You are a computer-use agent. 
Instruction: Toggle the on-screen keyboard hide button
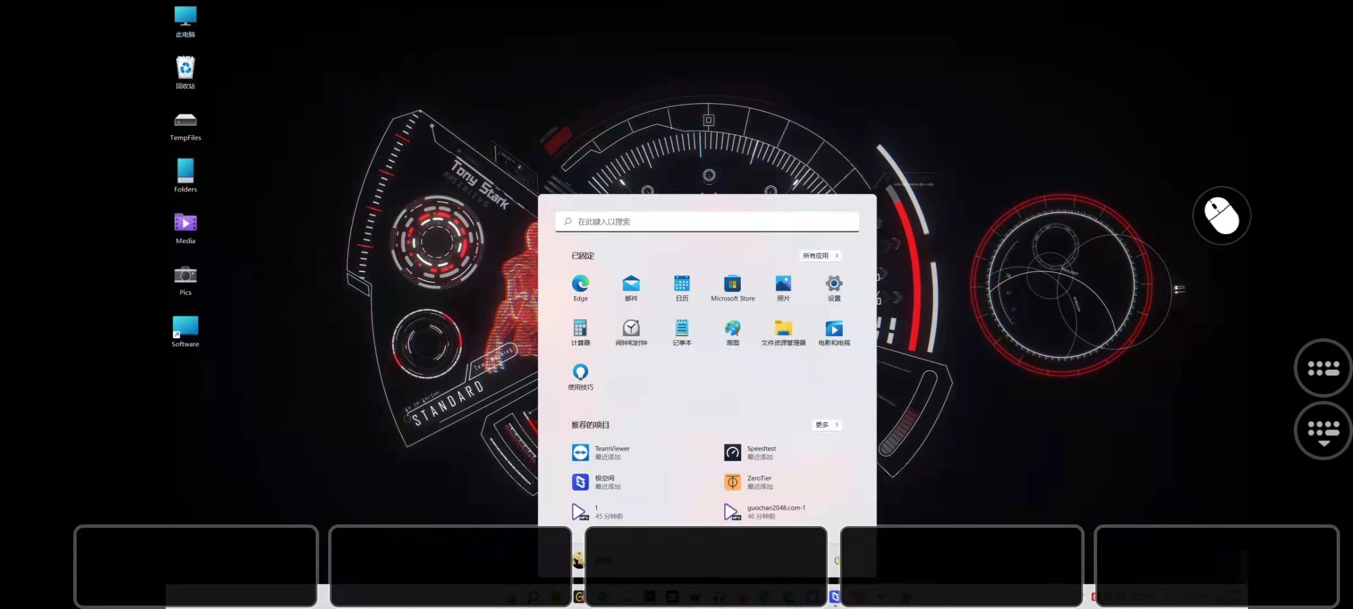pos(1323,431)
